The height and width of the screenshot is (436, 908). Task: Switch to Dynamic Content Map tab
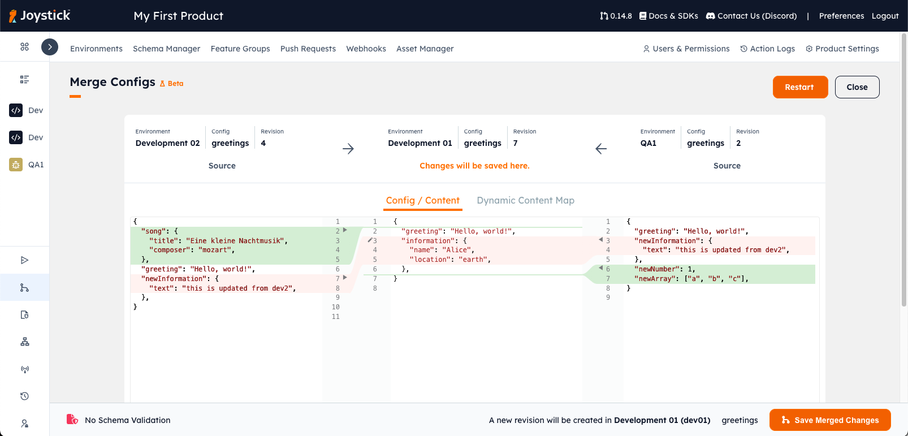(x=525, y=201)
